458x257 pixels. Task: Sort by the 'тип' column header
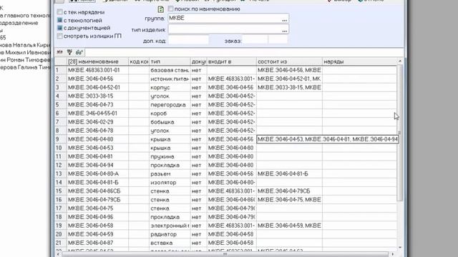click(170, 61)
